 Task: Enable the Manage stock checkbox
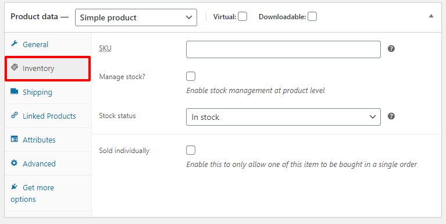pos(191,76)
